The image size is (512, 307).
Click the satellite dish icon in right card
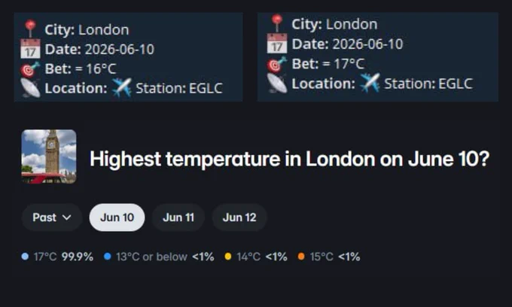(x=277, y=84)
